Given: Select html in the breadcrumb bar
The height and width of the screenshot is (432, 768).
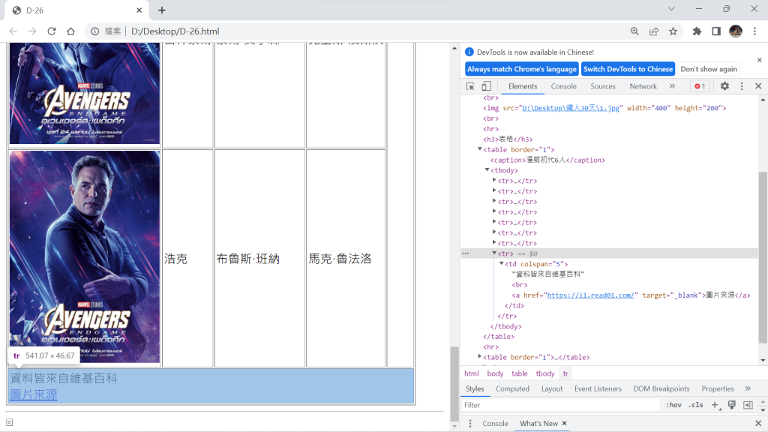Looking at the screenshot, I should 471,373.
